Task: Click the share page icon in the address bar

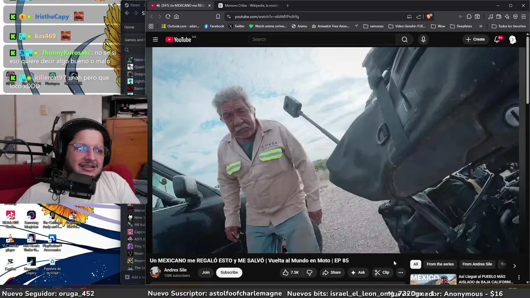Action: point(419,17)
